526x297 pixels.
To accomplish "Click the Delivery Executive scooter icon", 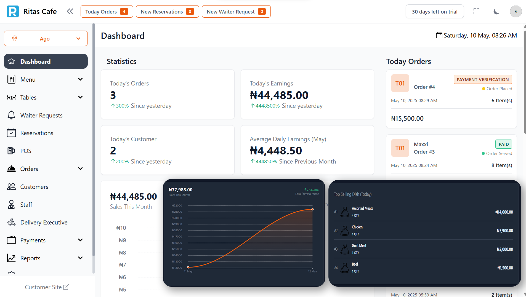I will (x=11, y=222).
